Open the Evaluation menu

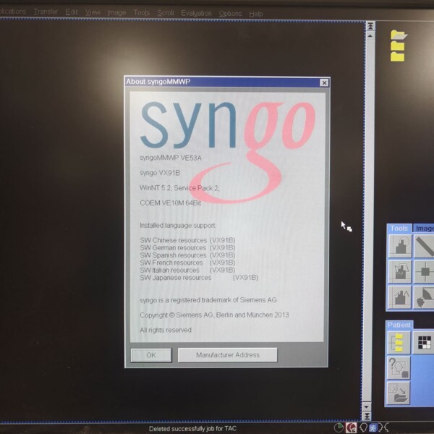point(197,13)
